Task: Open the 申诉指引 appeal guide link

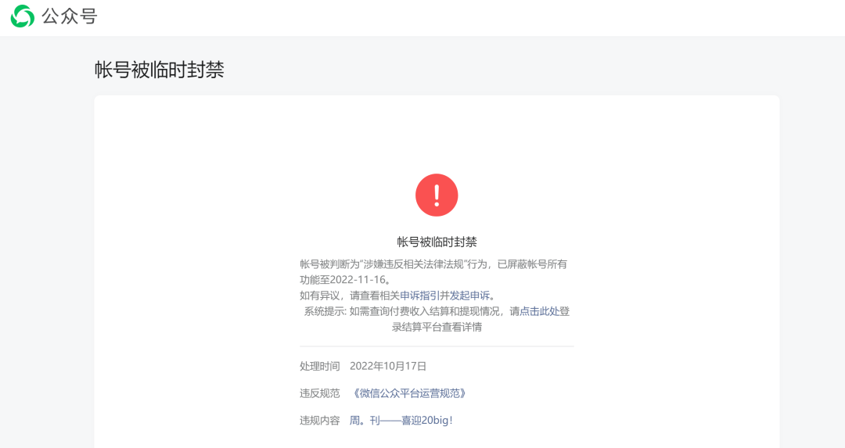Action: [420, 295]
